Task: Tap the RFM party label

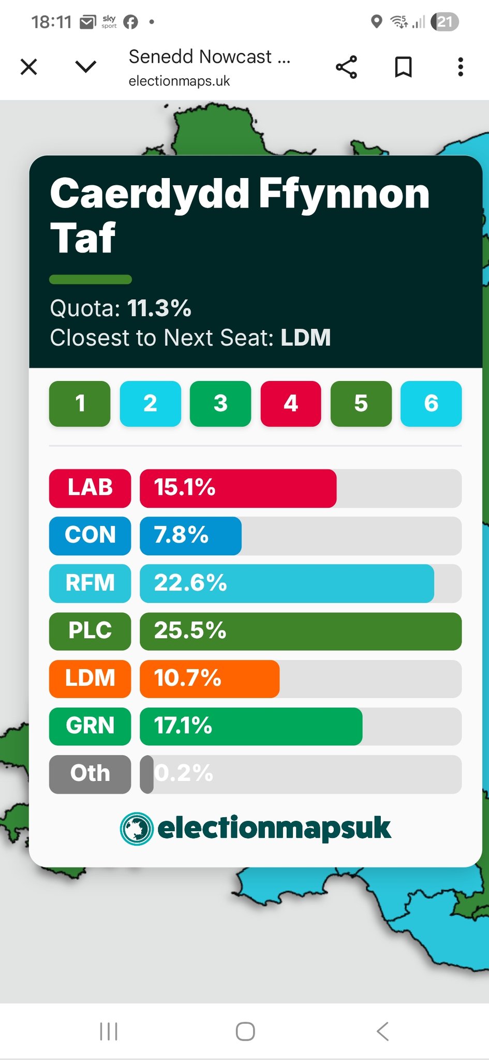Action: 90,583
